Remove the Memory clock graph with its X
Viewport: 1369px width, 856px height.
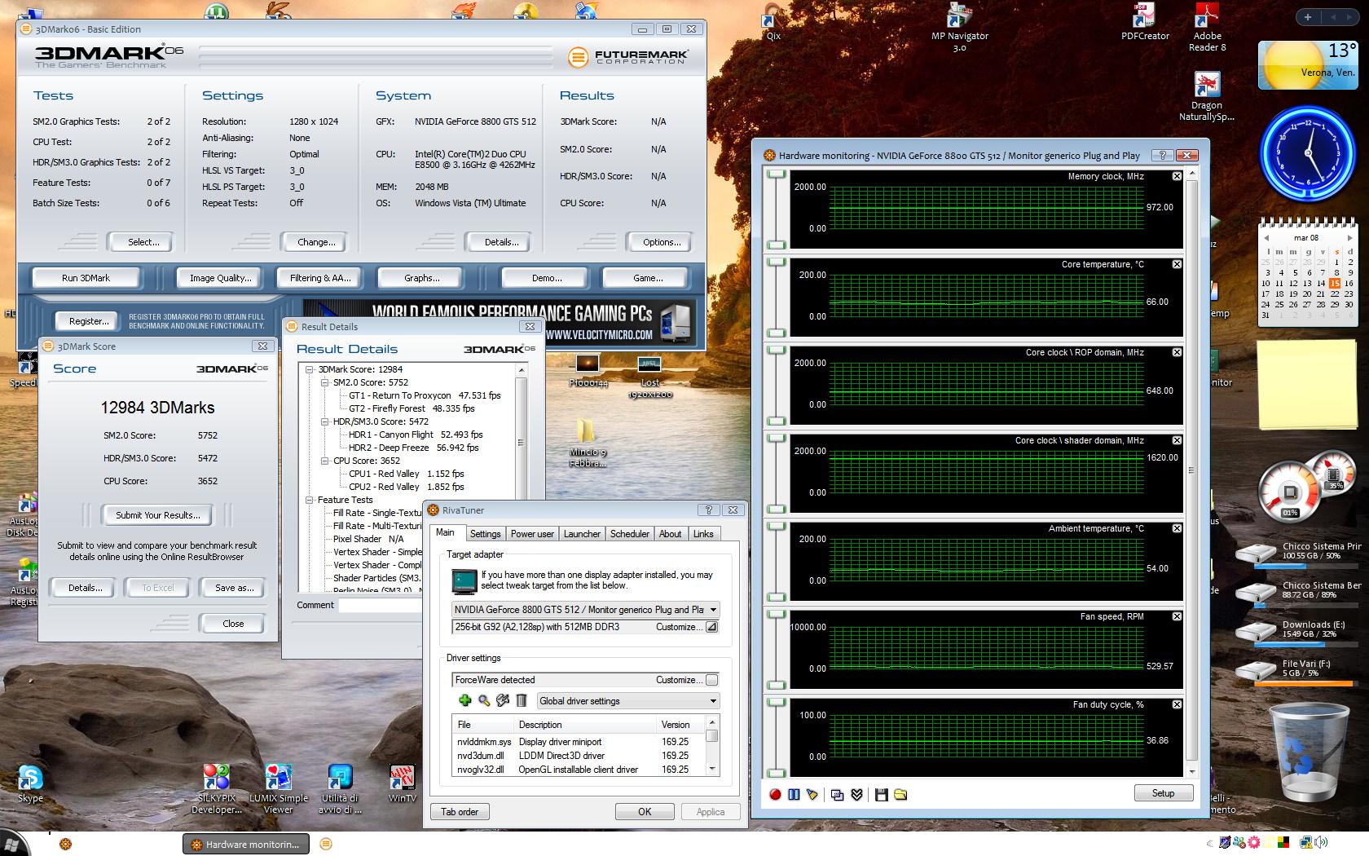click(x=1177, y=176)
